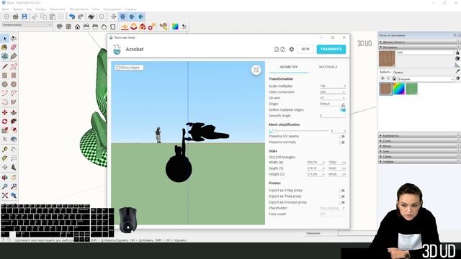The height and width of the screenshot is (259, 461).
Task: Undo the last action
Action: click(72, 17)
